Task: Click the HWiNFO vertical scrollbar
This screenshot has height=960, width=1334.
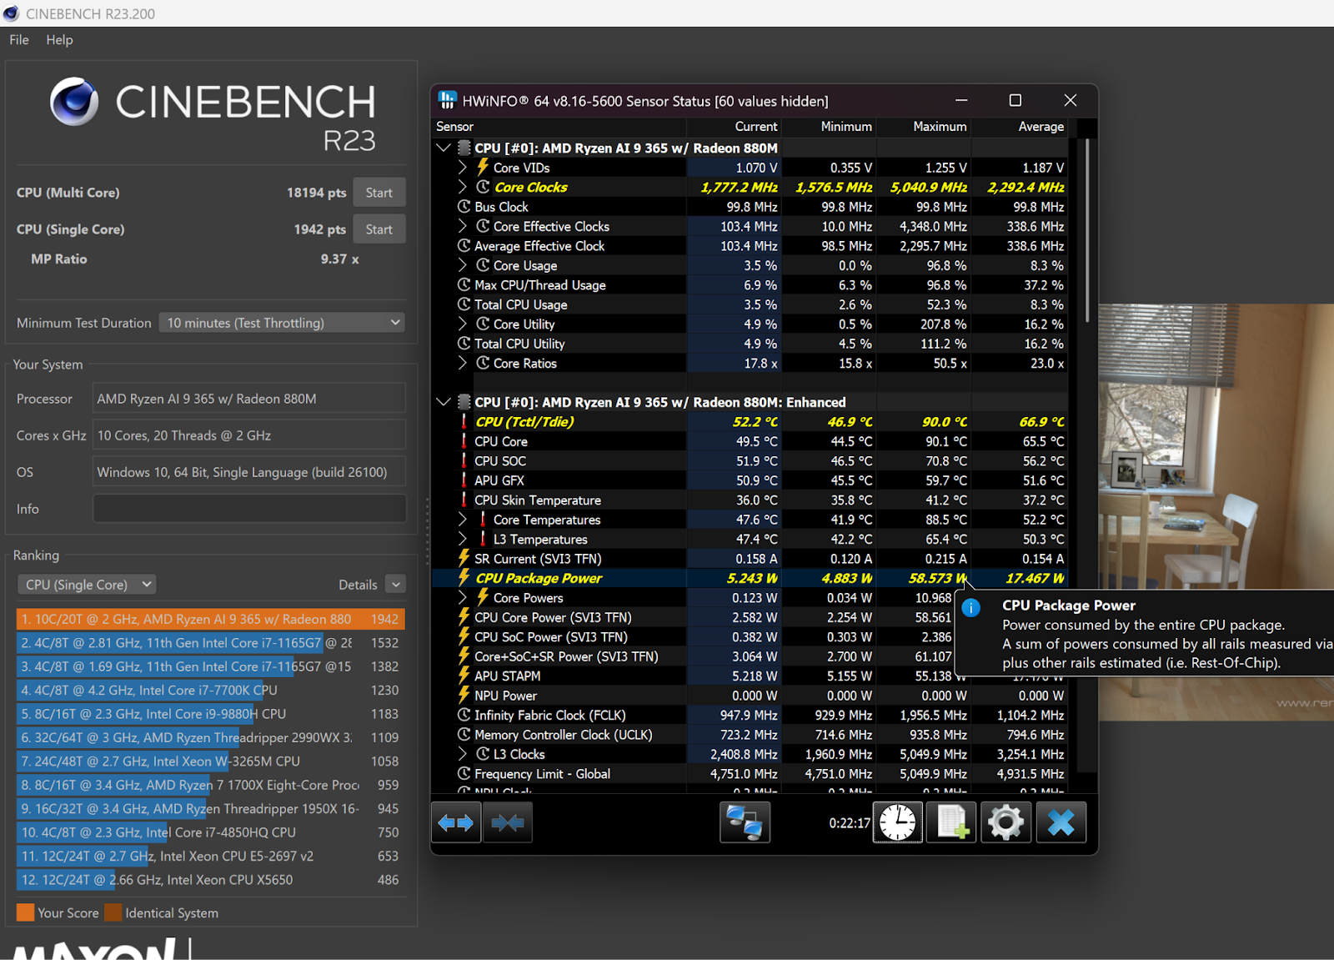Action: pos(1086,230)
